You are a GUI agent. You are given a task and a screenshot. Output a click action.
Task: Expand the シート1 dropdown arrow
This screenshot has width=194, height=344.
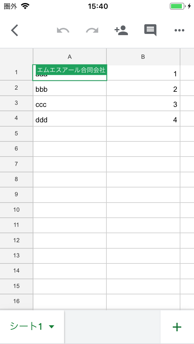[52, 327]
